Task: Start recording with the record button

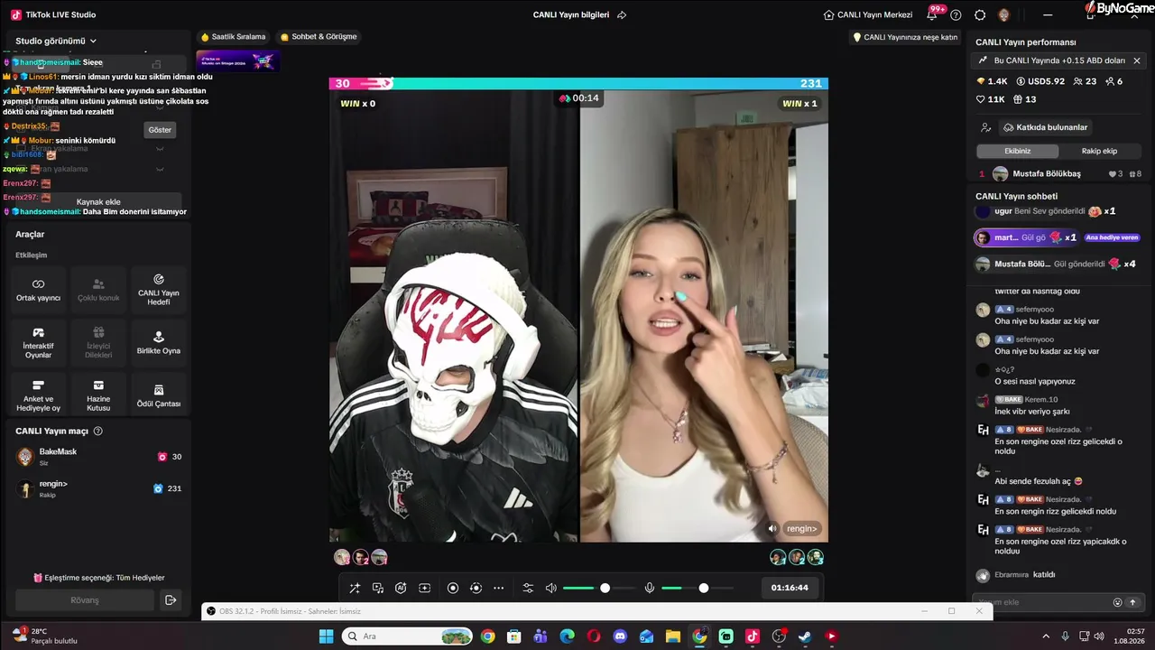Action: click(453, 588)
